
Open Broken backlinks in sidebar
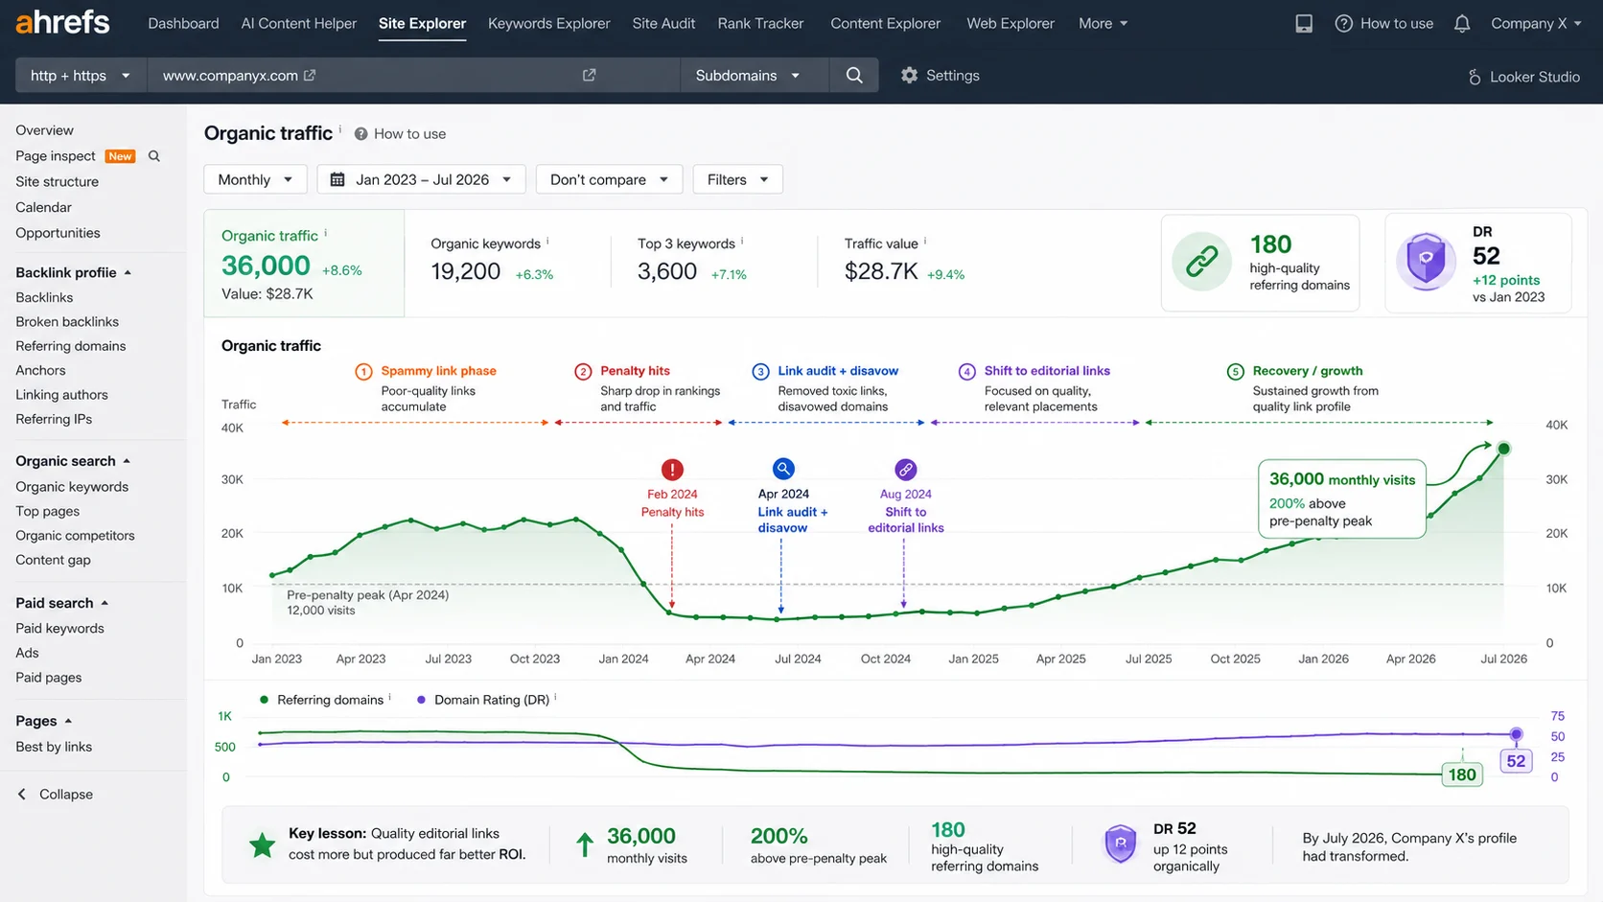(x=67, y=322)
